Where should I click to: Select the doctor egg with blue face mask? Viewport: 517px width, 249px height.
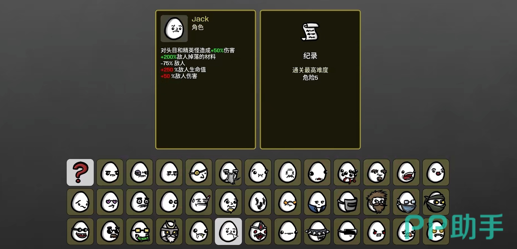pyautogui.click(x=406, y=202)
